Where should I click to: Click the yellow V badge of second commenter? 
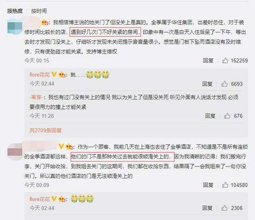[61, 146]
